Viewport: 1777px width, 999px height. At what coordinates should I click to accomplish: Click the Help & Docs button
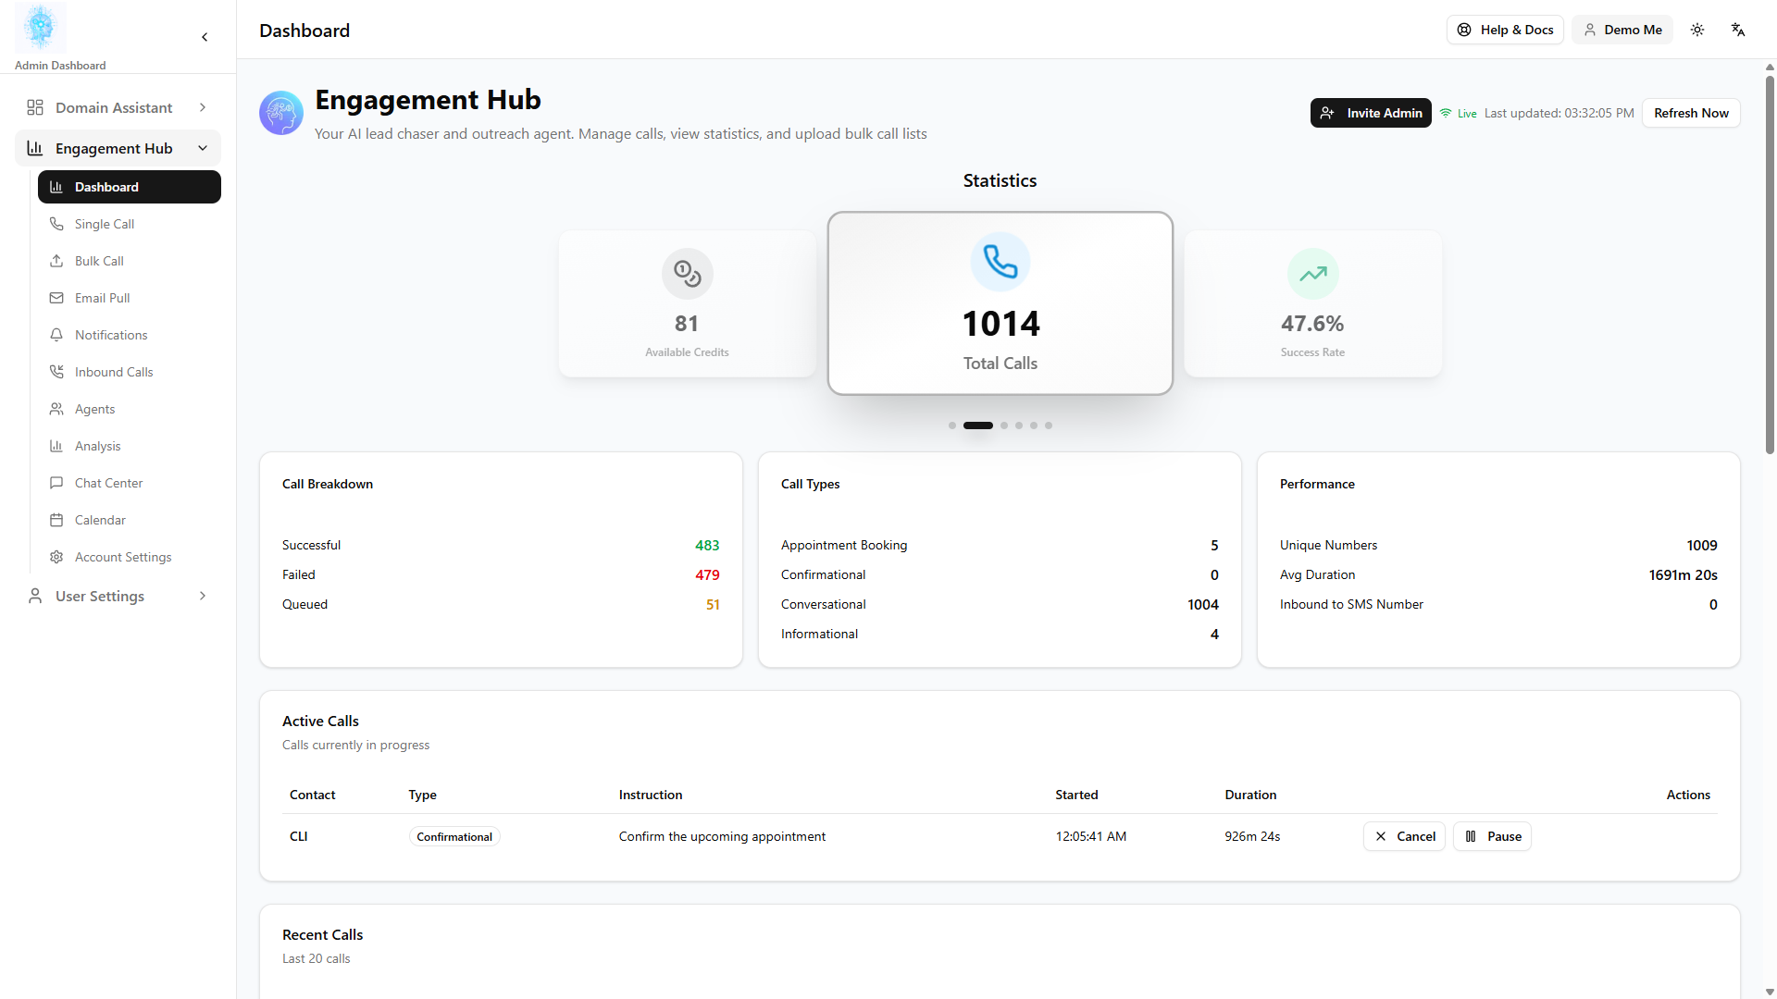[x=1505, y=30]
